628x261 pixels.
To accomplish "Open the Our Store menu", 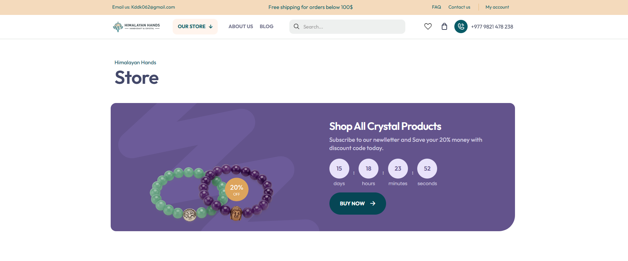I will coord(195,26).
